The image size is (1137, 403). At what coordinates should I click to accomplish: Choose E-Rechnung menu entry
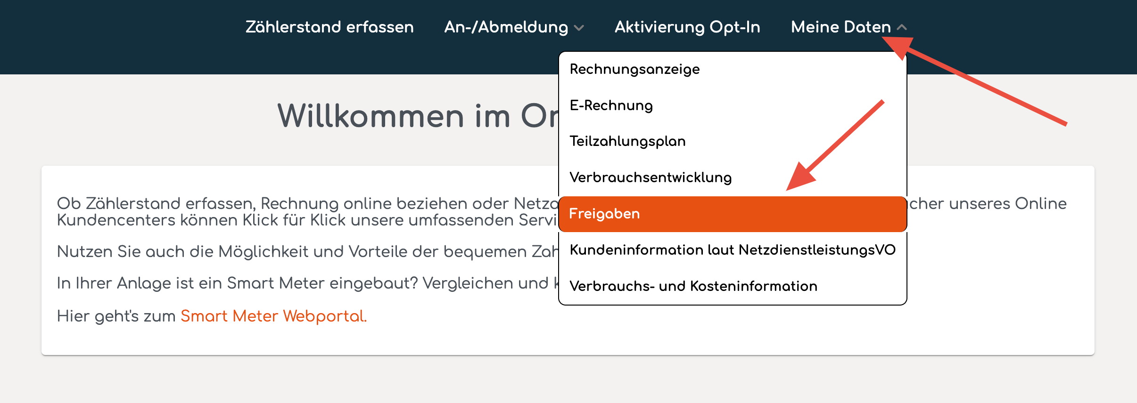click(x=733, y=105)
